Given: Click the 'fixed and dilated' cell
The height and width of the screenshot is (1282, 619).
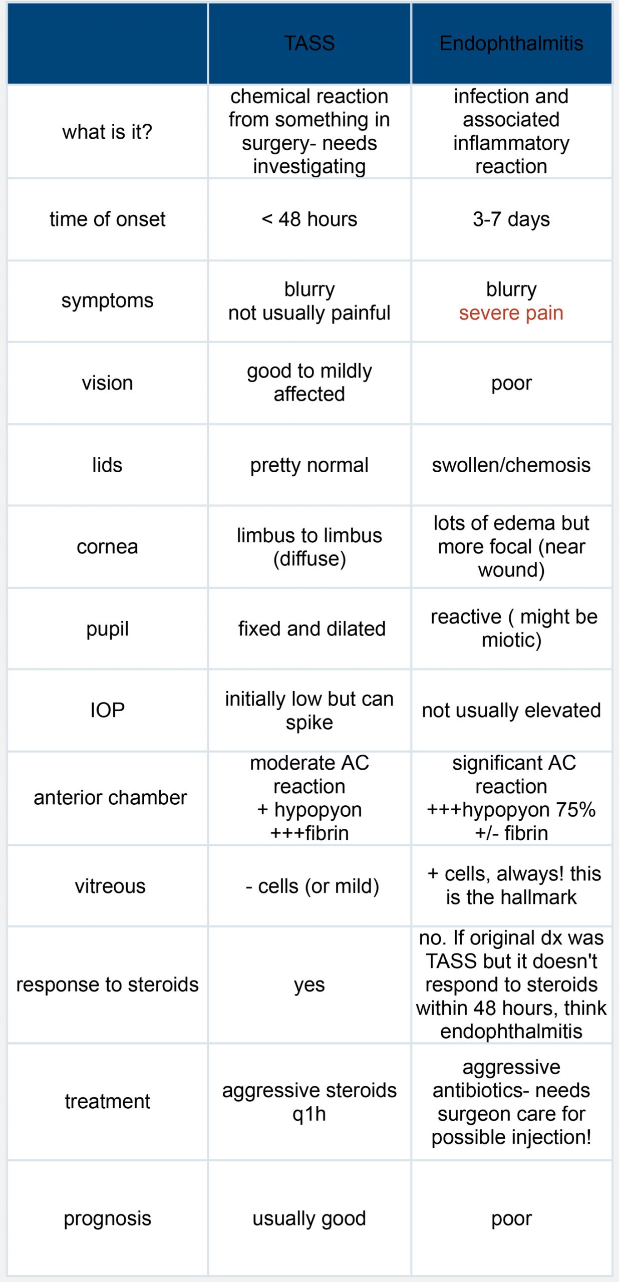Looking at the screenshot, I should [x=312, y=628].
